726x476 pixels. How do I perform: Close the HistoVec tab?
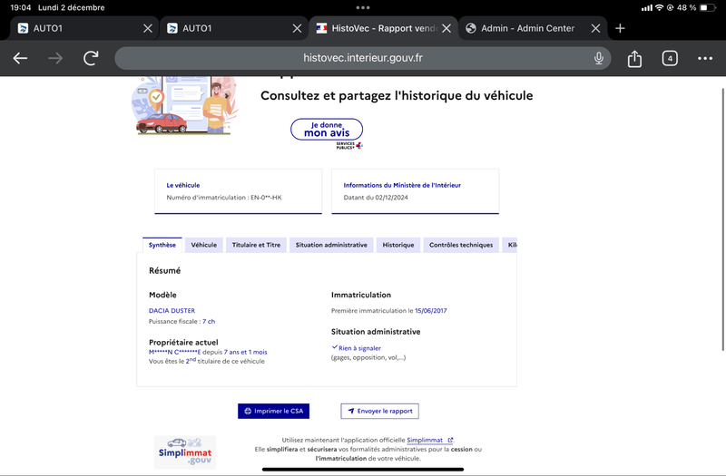point(446,28)
